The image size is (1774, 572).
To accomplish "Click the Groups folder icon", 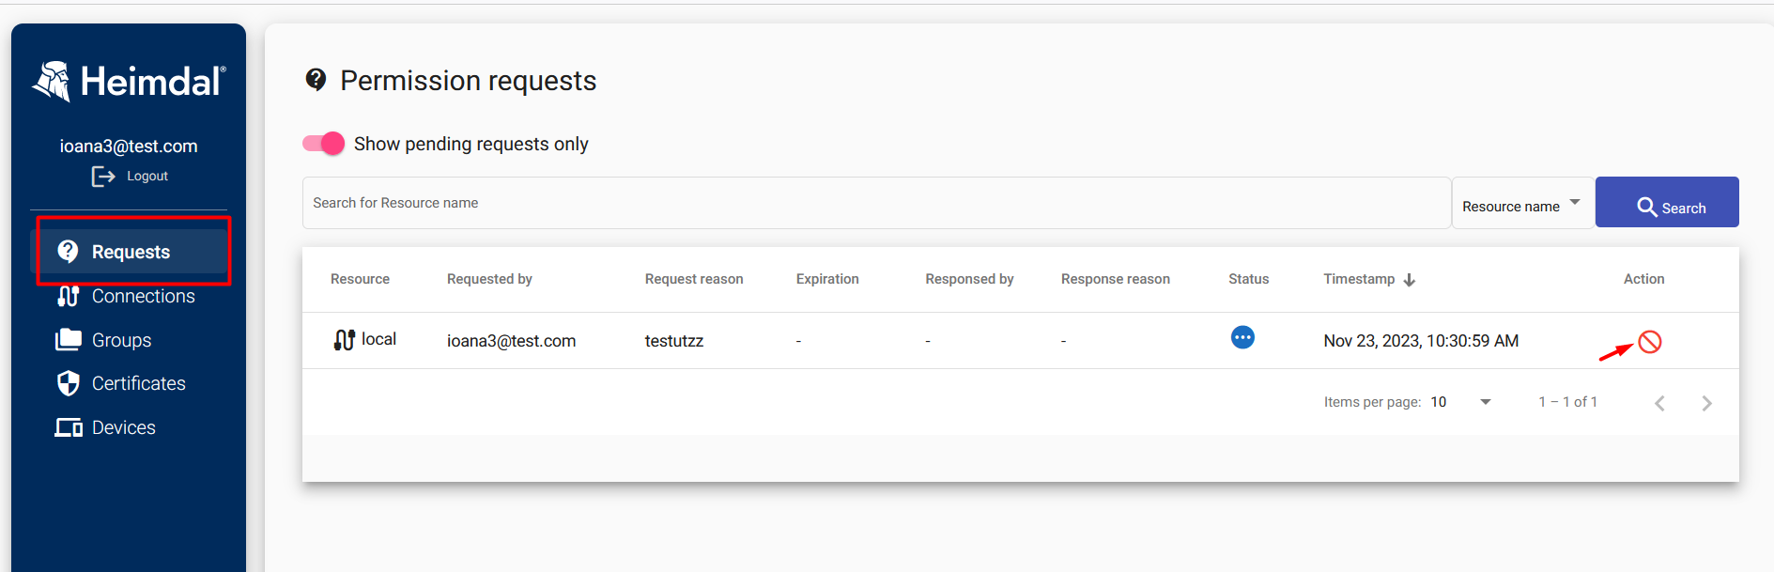I will point(69,339).
